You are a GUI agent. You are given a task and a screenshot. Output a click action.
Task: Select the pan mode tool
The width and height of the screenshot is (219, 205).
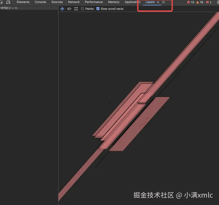62,9
